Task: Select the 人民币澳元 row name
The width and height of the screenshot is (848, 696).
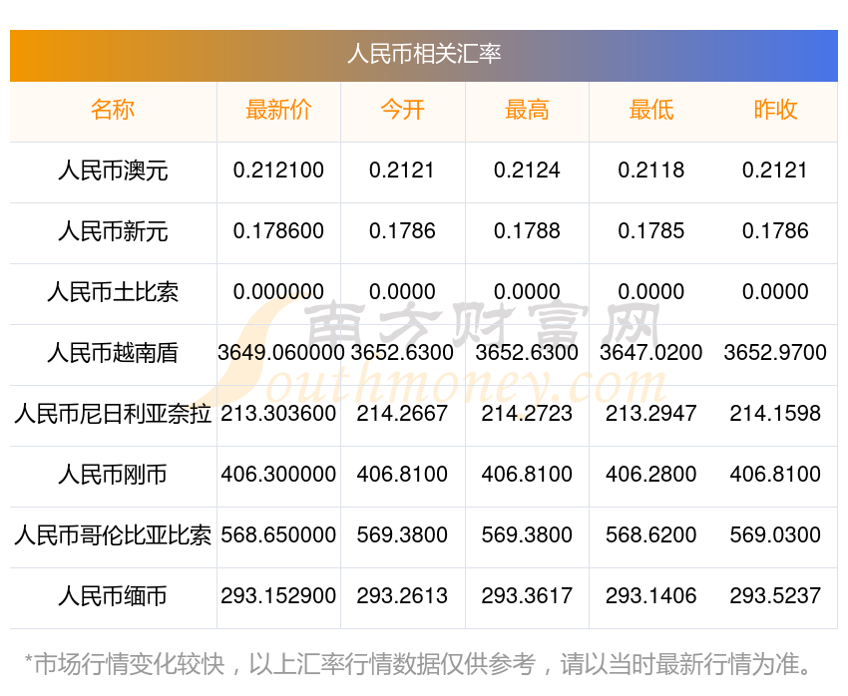Action: [x=113, y=171]
